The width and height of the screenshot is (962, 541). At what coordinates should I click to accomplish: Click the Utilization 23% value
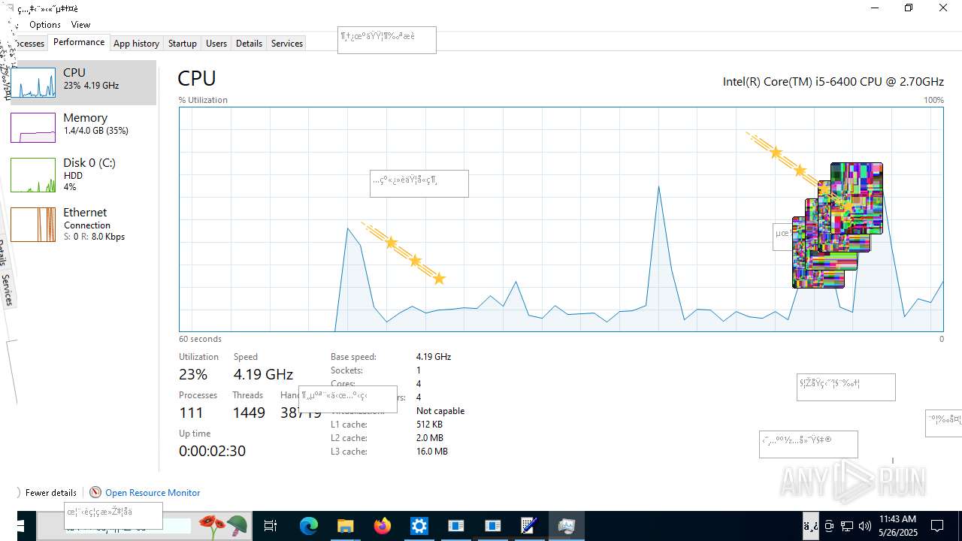(x=193, y=374)
